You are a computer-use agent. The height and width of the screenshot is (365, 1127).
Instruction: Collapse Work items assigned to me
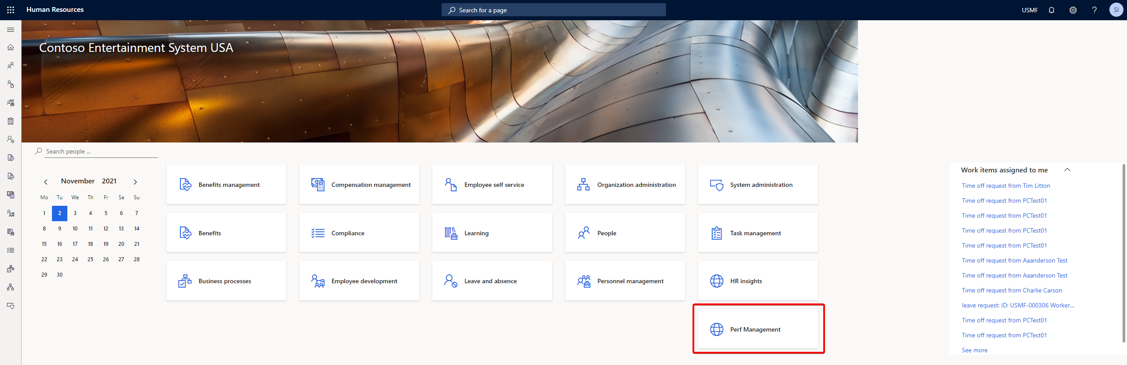click(1067, 170)
